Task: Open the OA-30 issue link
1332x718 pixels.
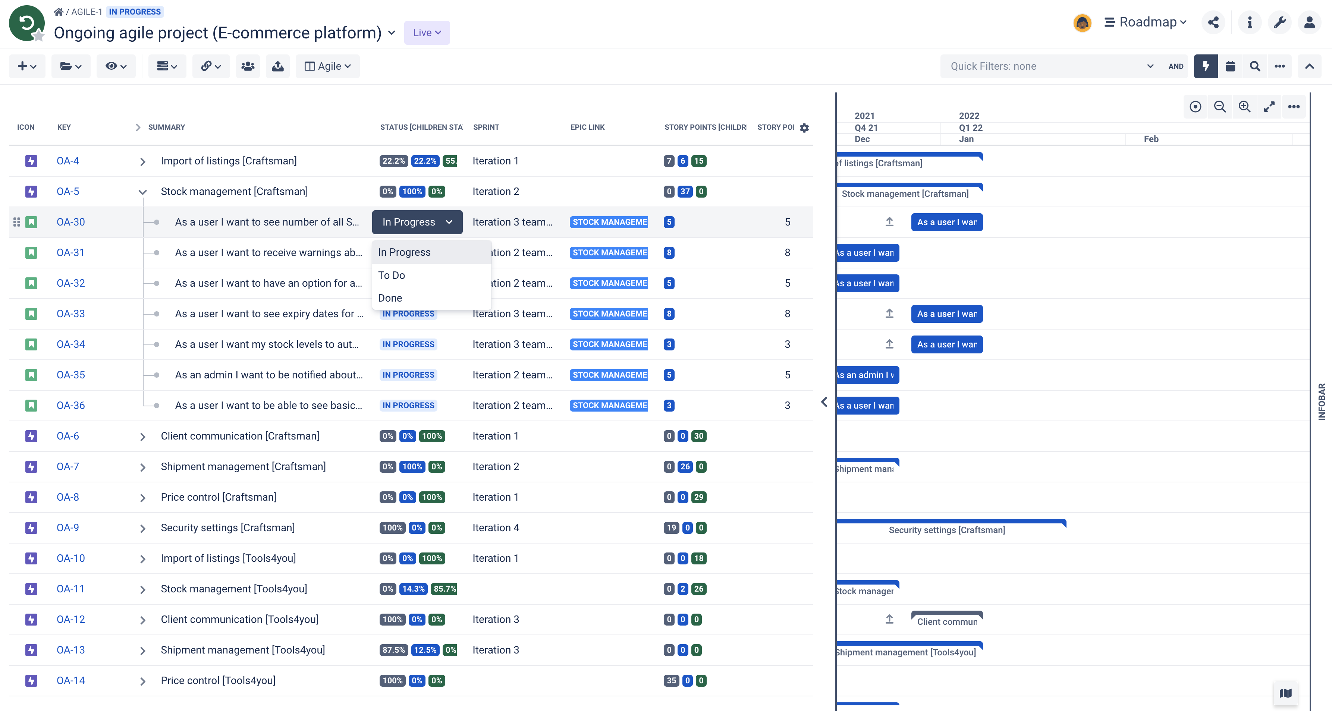Action: click(x=70, y=222)
